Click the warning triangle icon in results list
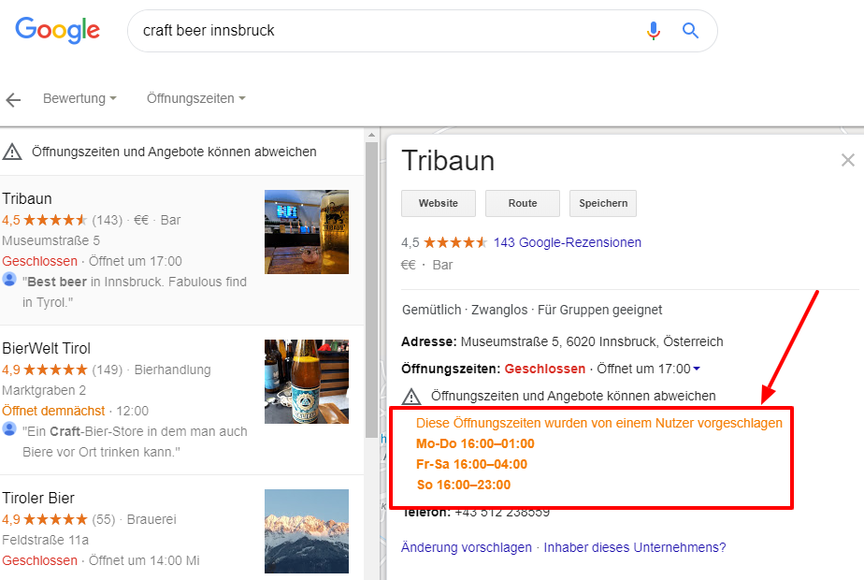864x580 pixels. click(x=12, y=152)
